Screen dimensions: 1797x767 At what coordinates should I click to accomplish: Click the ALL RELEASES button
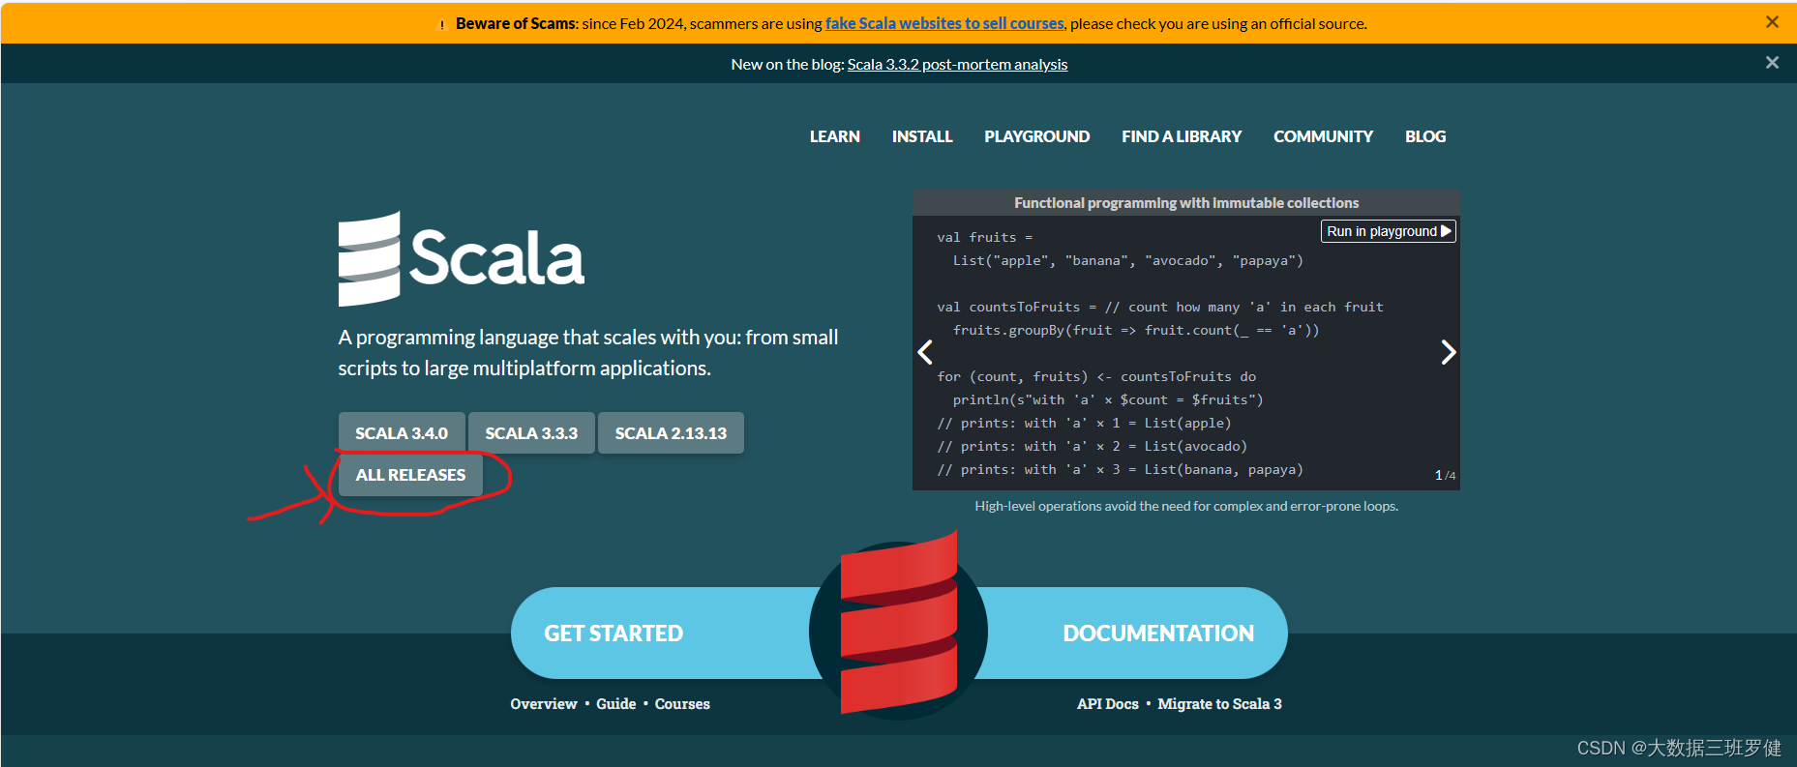pos(410,475)
